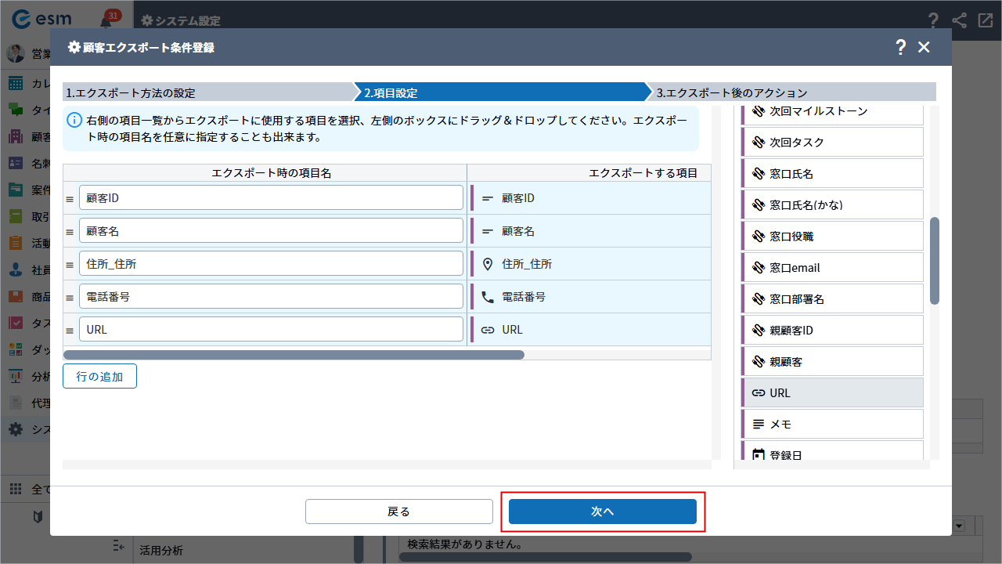Click the drag handle beside URL row
This screenshot has height=564, width=1002.
(70, 331)
